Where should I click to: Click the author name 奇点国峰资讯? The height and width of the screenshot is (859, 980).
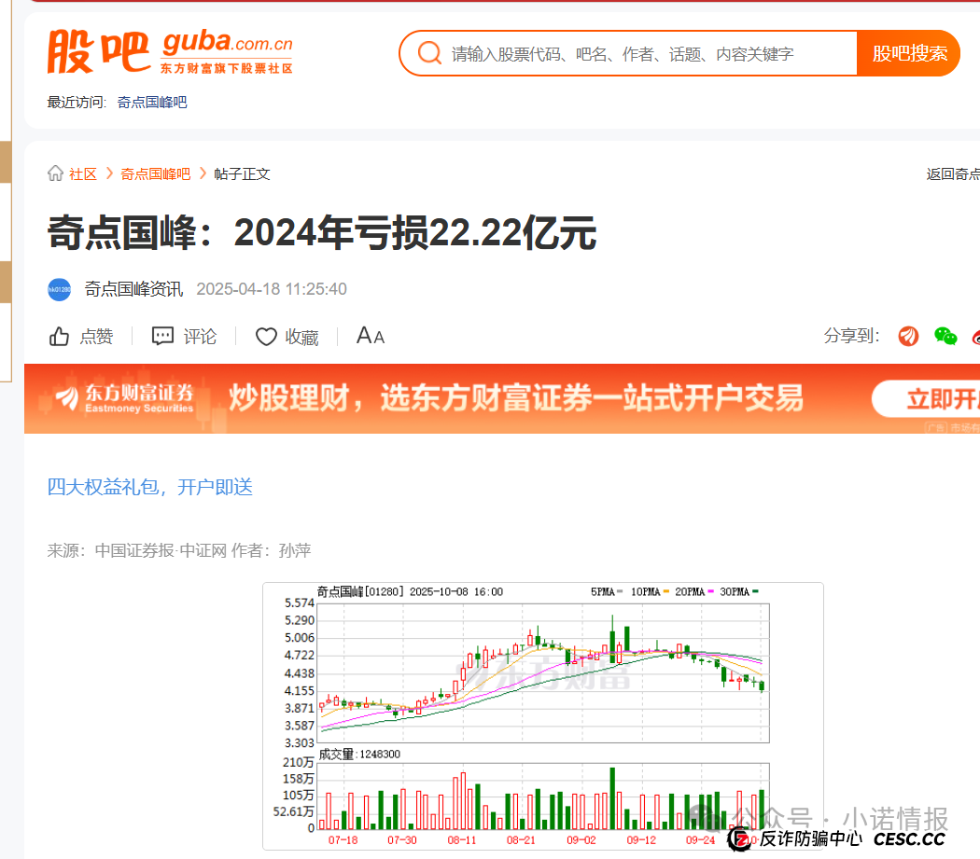pos(133,289)
